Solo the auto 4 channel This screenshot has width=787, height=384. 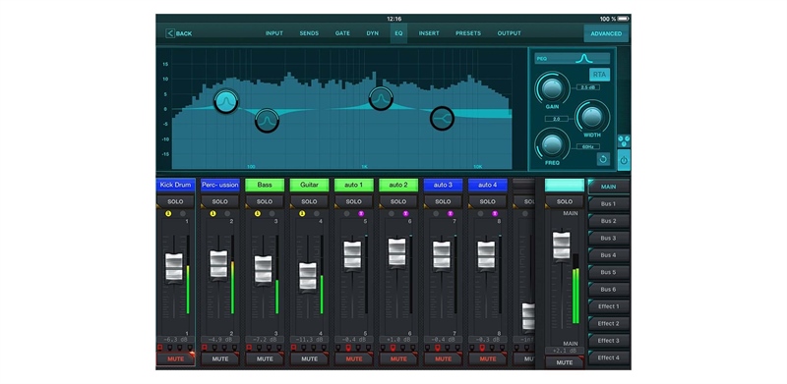487,201
